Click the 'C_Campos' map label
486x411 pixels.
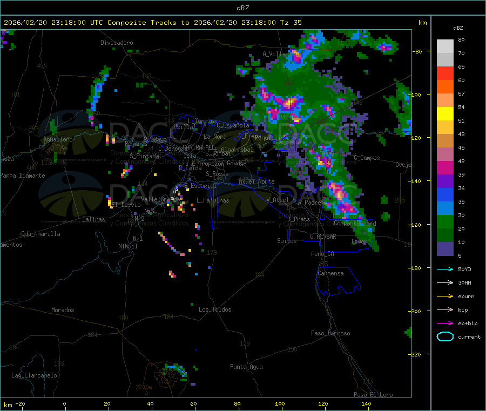coord(367,158)
